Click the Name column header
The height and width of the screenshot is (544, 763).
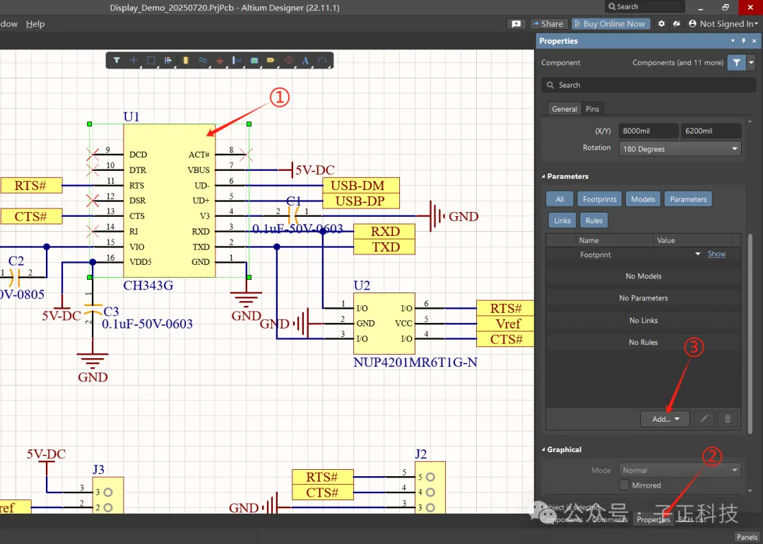(x=588, y=240)
